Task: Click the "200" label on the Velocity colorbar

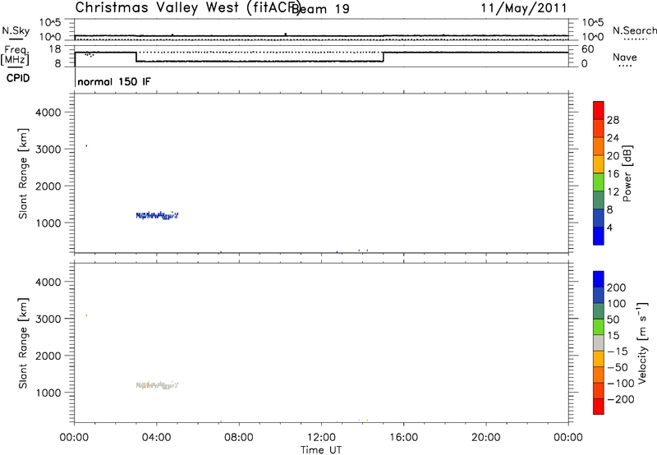Action: point(617,287)
